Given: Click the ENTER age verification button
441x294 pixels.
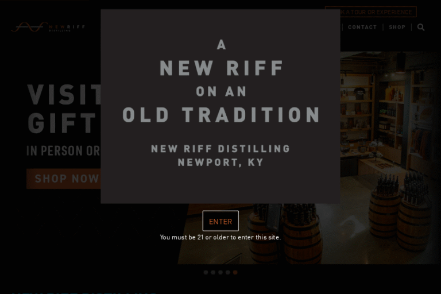Looking at the screenshot, I should [220, 221].
